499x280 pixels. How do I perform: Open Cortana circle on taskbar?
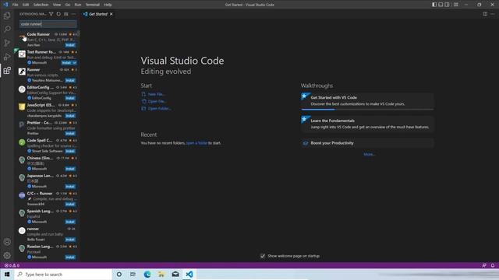119,275
